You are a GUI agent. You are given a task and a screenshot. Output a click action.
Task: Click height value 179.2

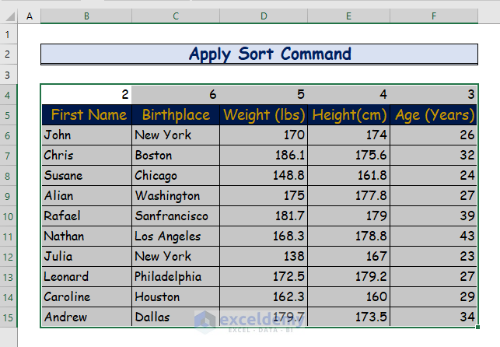pos(348,277)
